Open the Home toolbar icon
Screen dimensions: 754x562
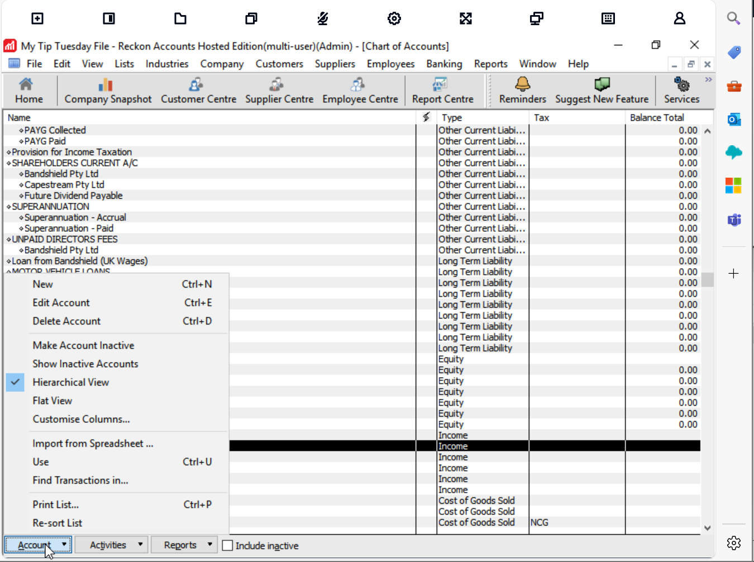[28, 91]
